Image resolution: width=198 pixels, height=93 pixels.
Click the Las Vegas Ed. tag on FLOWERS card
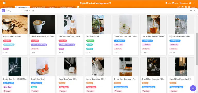click(119, 41)
